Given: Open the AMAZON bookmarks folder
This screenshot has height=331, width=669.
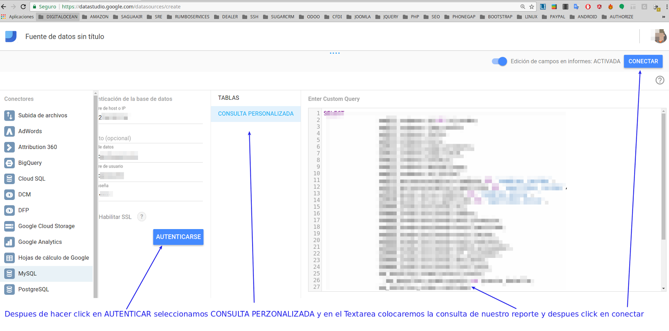Looking at the screenshot, I should pos(95,17).
